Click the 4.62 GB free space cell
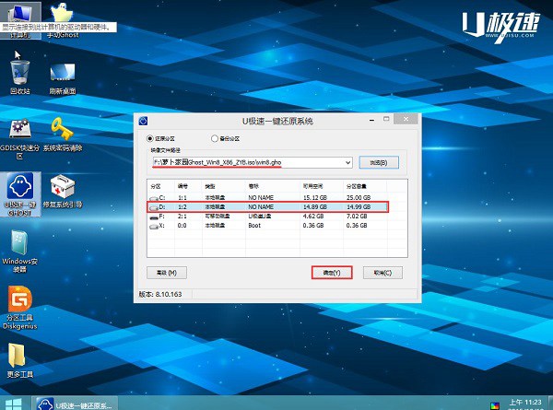The image size is (553, 410). coord(313,217)
